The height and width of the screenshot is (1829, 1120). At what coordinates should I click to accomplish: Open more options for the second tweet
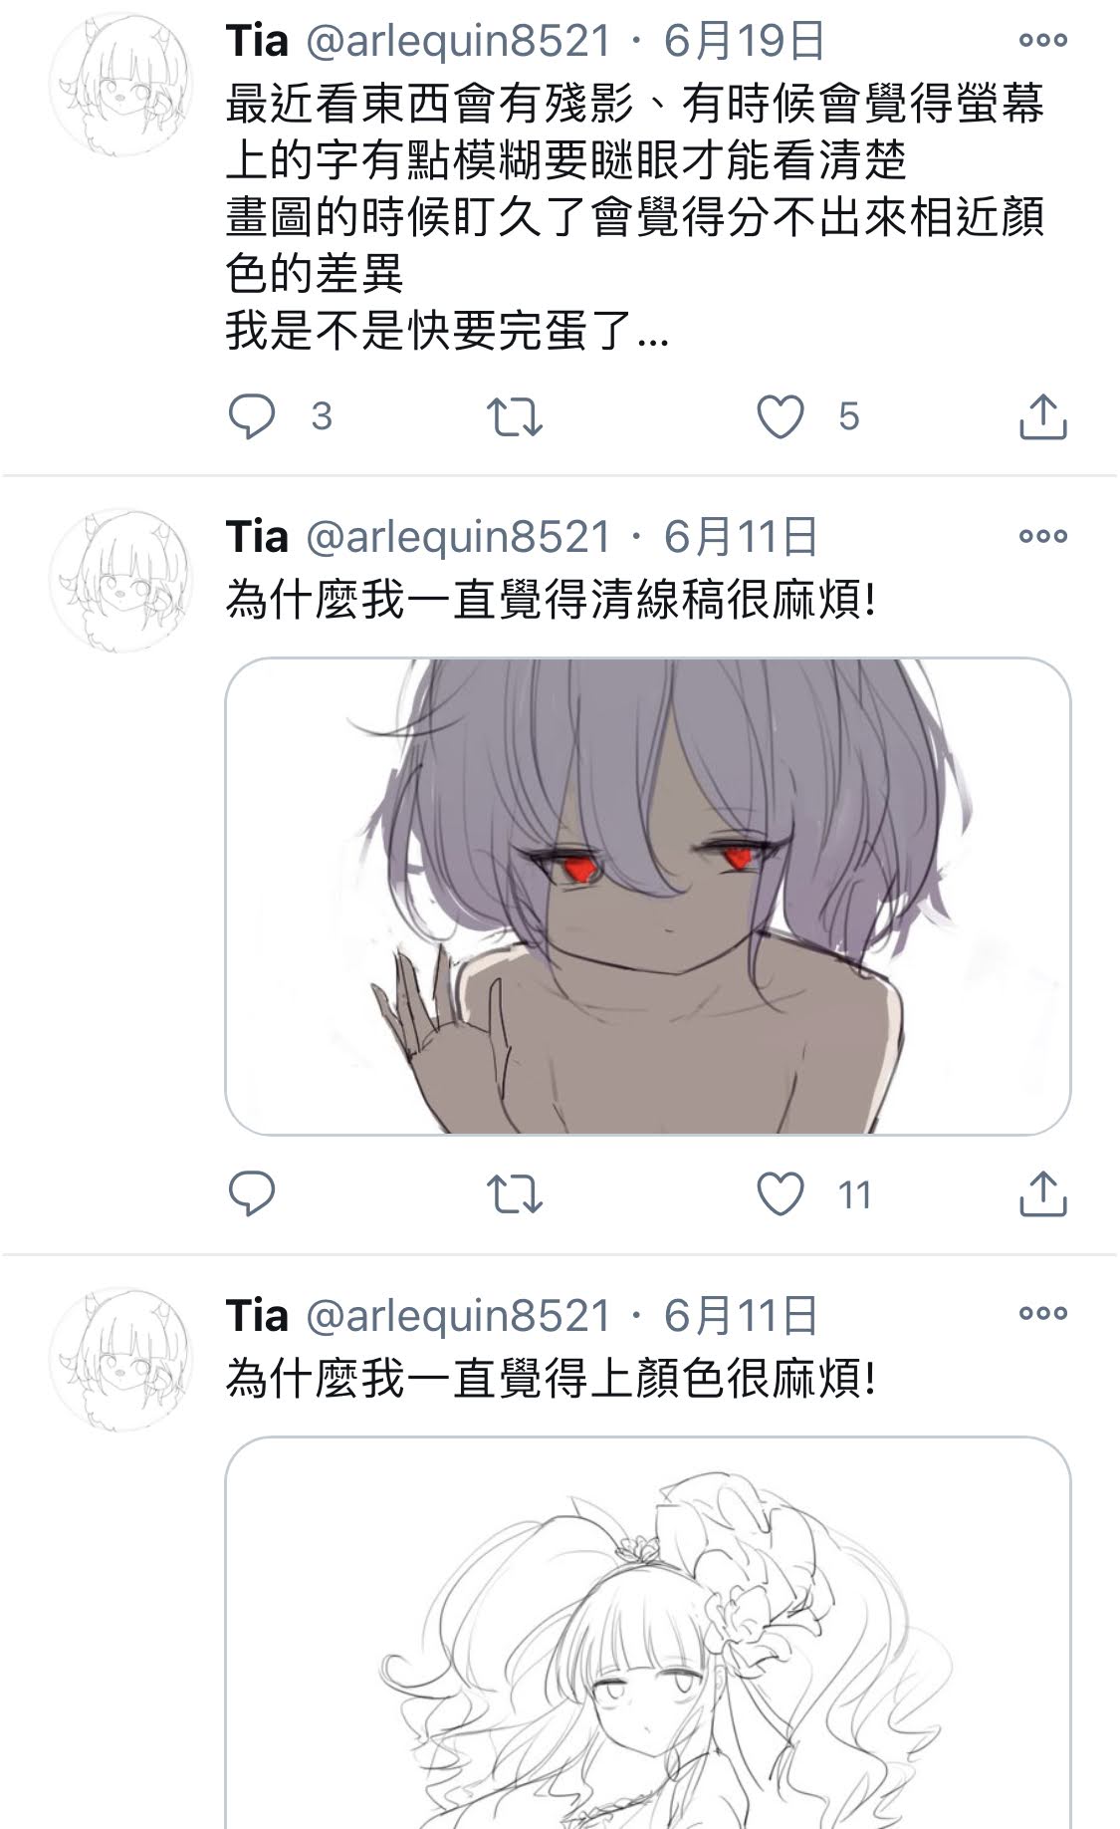[1042, 536]
